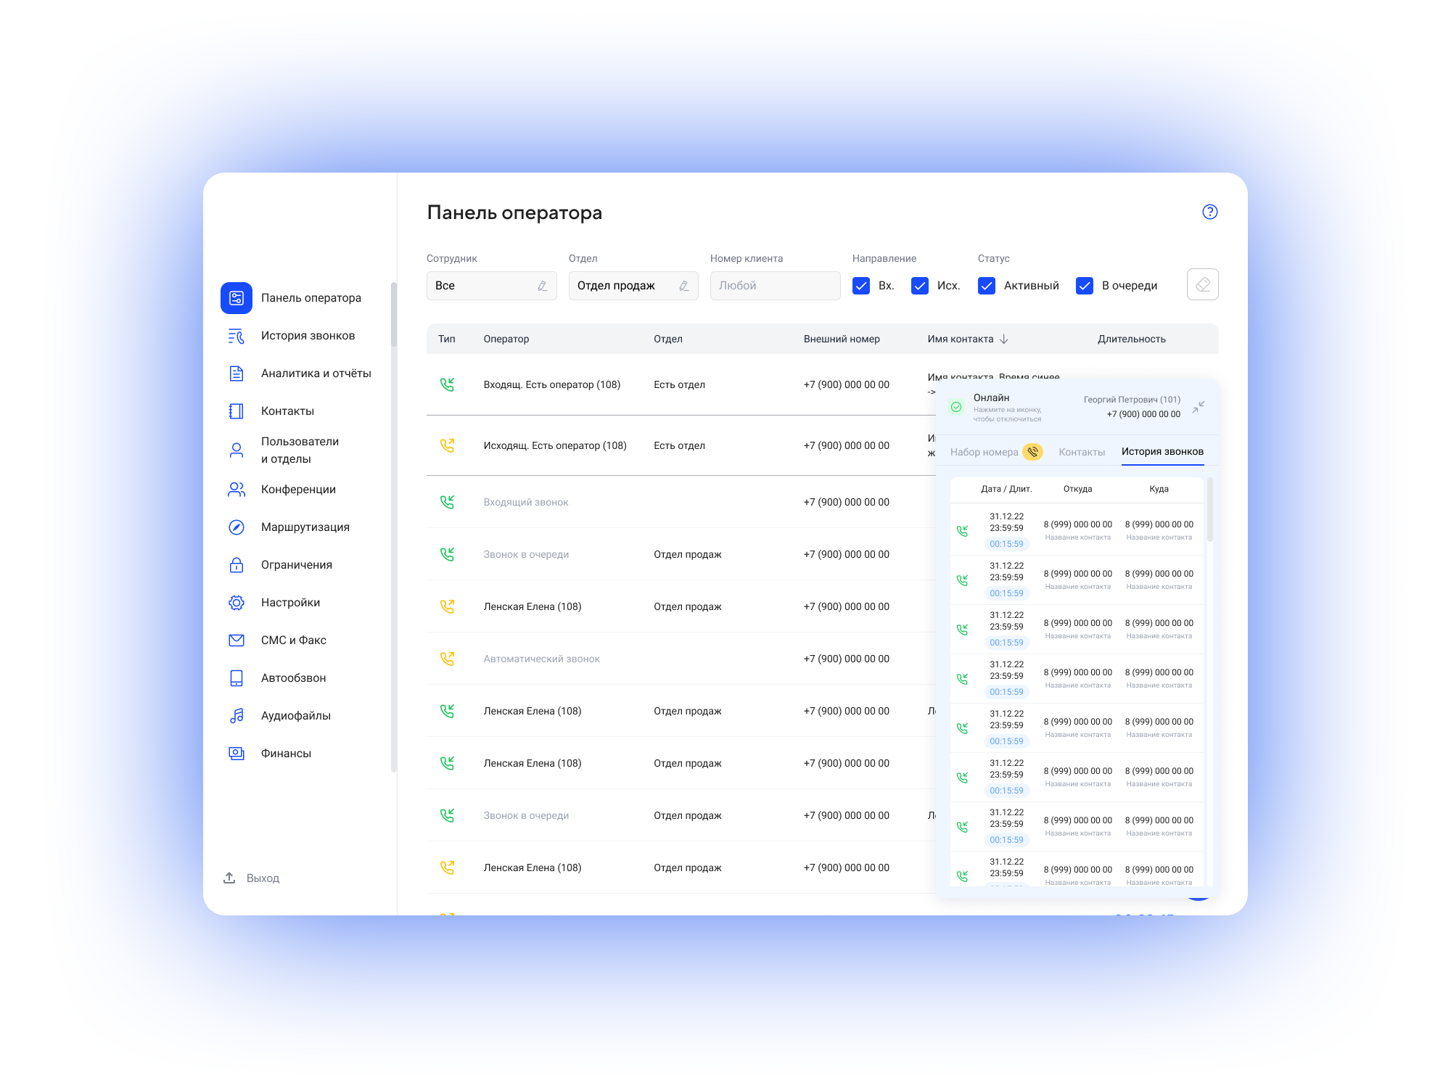Sort by Имя контакта column arrow
1451x1088 pixels.
point(1004,339)
